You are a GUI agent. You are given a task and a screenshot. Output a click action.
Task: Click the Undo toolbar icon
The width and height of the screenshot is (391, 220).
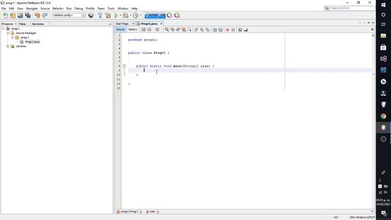pos(37,15)
